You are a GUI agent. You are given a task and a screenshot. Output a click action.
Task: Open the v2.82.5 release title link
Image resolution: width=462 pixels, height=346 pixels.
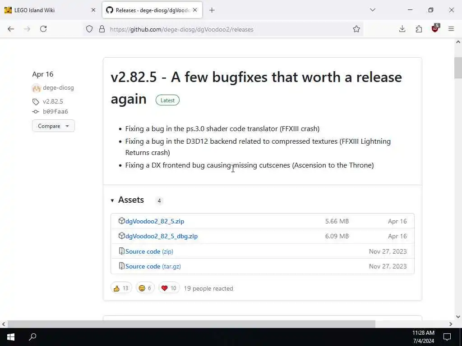[x=256, y=88]
